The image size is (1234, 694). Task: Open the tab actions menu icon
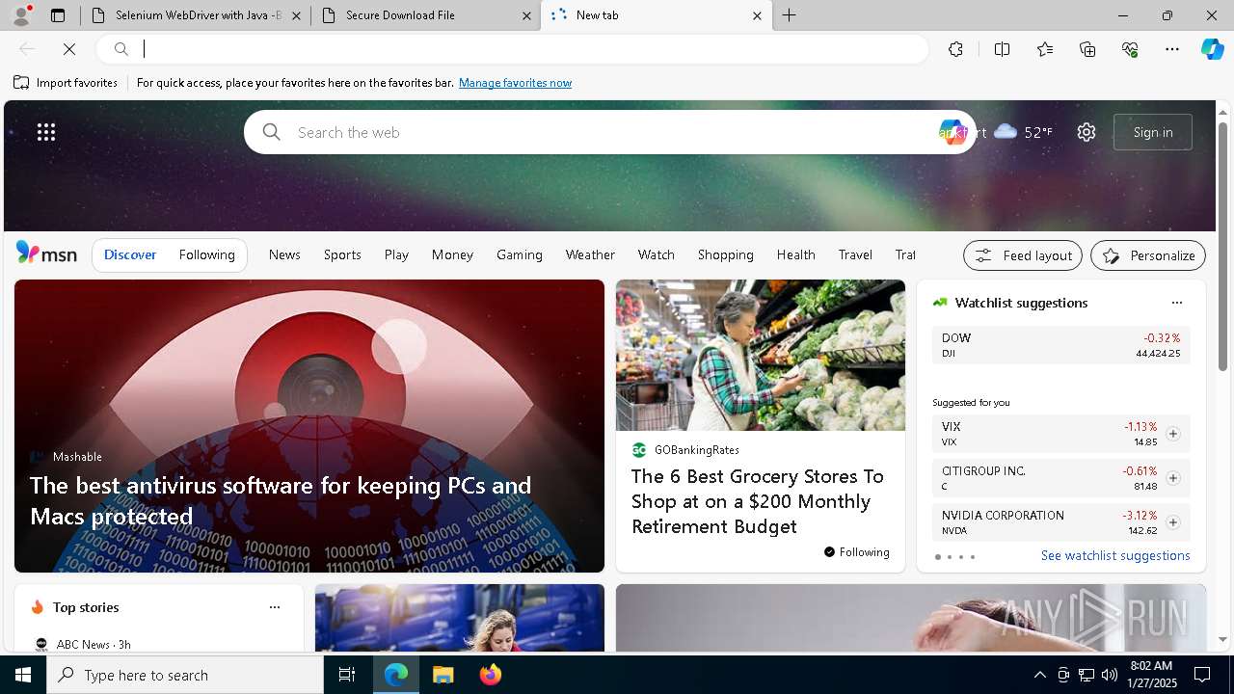[x=58, y=15]
